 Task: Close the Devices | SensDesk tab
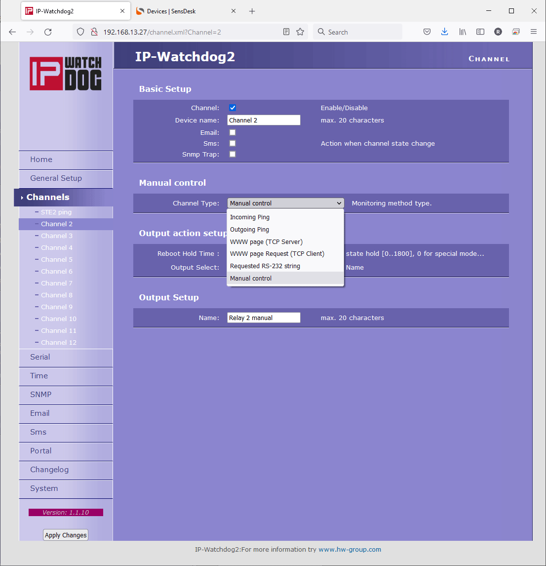tap(234, 11)
